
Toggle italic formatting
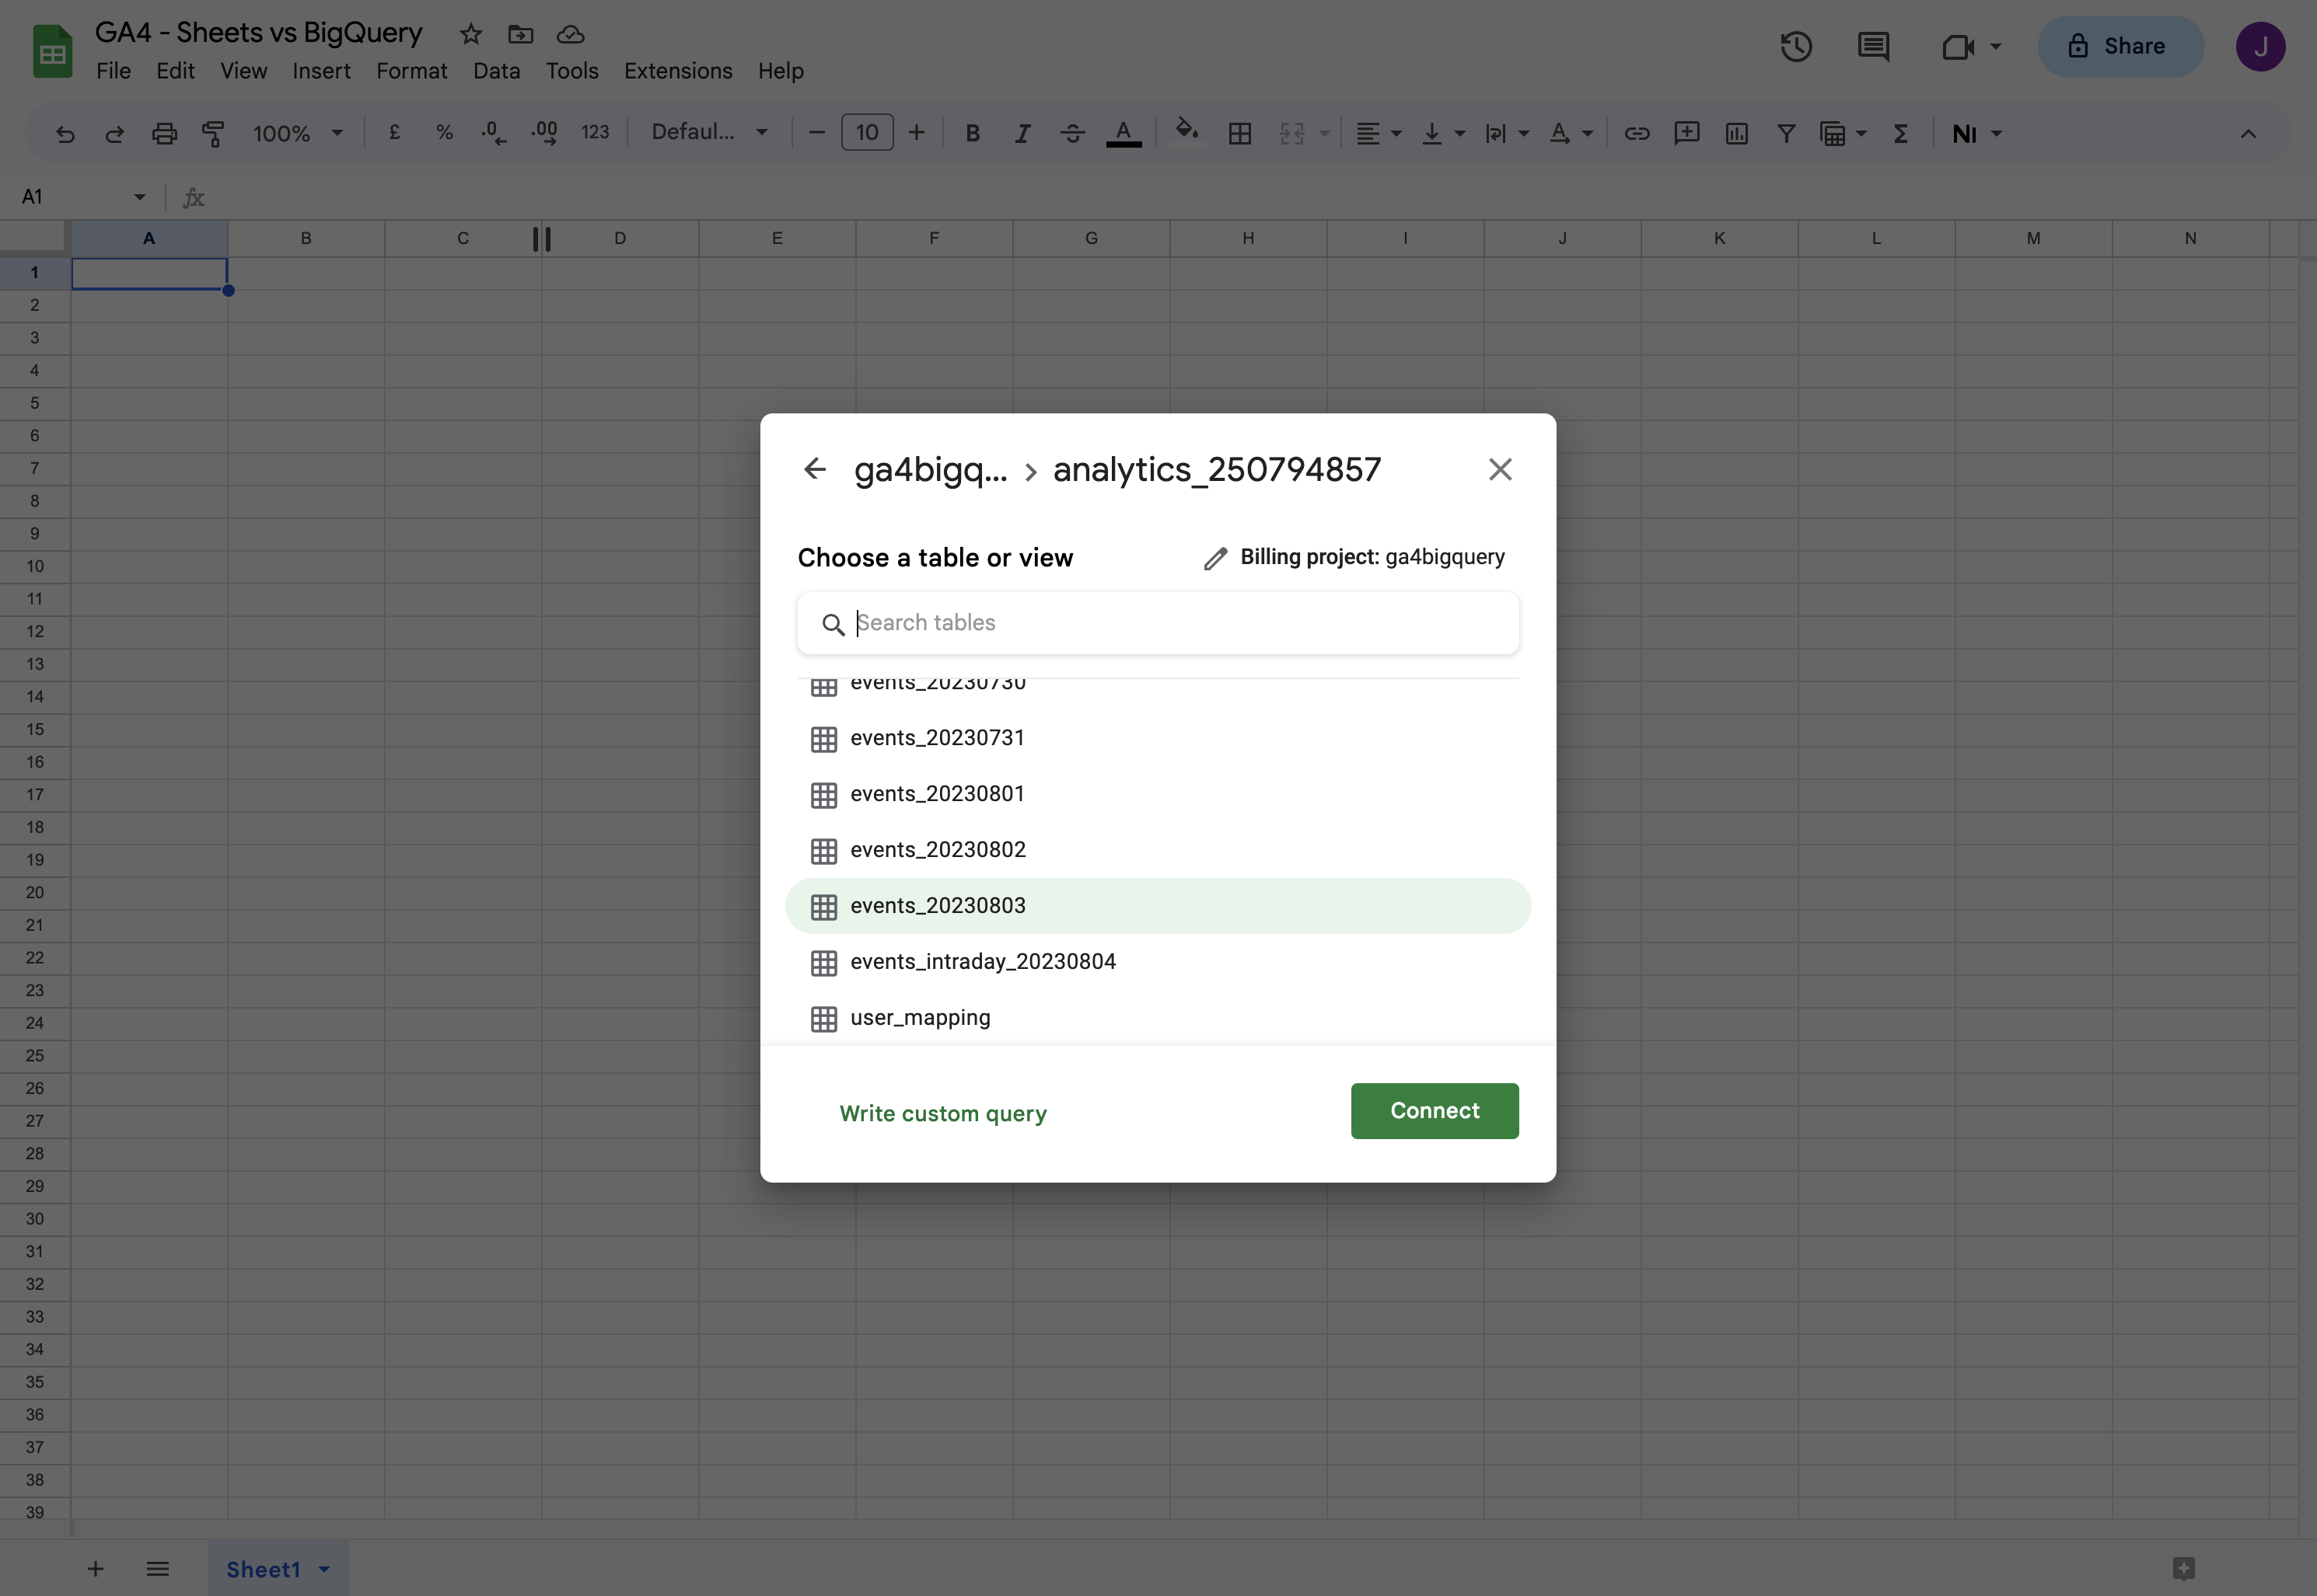pyautogui.click(x=1022, y=132)
